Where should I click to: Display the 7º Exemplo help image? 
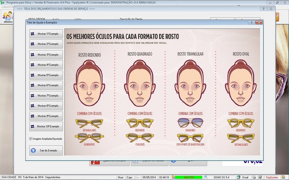[46, 96]
